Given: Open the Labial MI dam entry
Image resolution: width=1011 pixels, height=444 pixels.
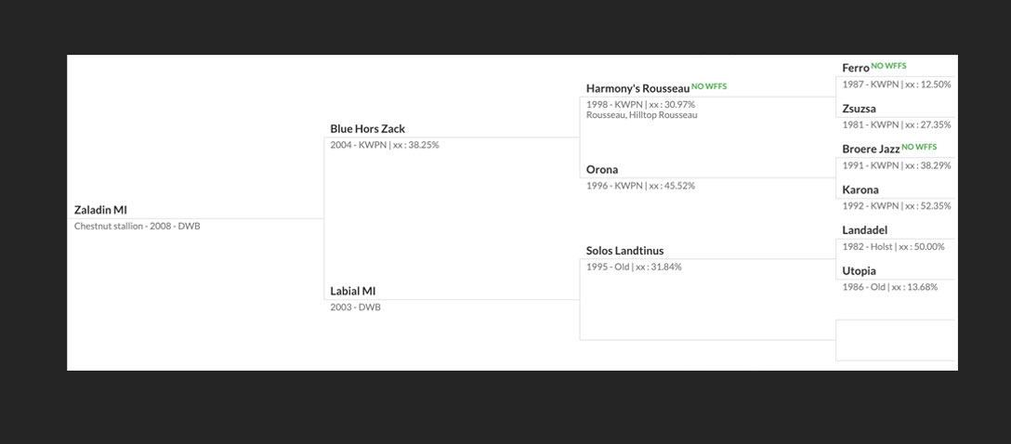Looking at the screenshot, I should [x=353, y=292].
